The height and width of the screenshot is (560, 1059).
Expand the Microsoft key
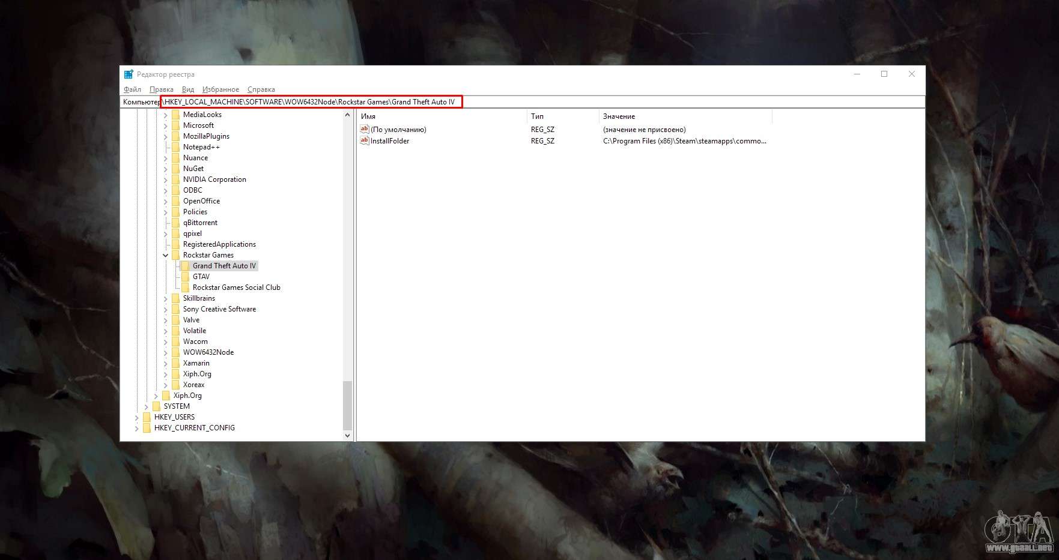166,125
